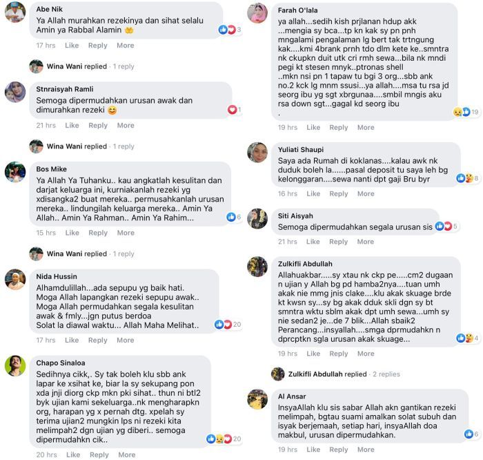Screen dimensions: 483x460
Task: Like Zulkifli Abdullah's comment
Action: click(x=313, y=354)
